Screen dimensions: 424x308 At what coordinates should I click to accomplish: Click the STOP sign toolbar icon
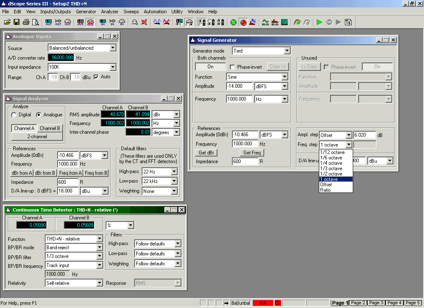pos(329,22)
